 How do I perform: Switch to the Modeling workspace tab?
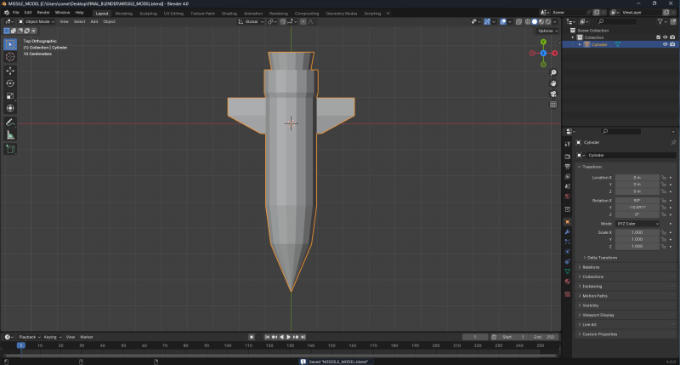pyautogui.click(x=123, y=14)
